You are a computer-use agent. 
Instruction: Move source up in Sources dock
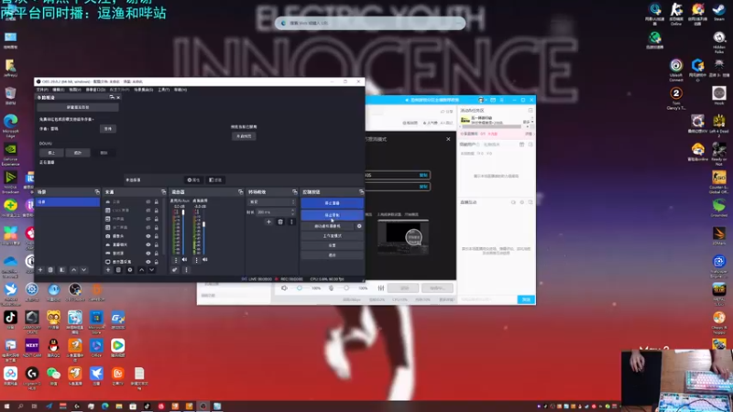141,269
